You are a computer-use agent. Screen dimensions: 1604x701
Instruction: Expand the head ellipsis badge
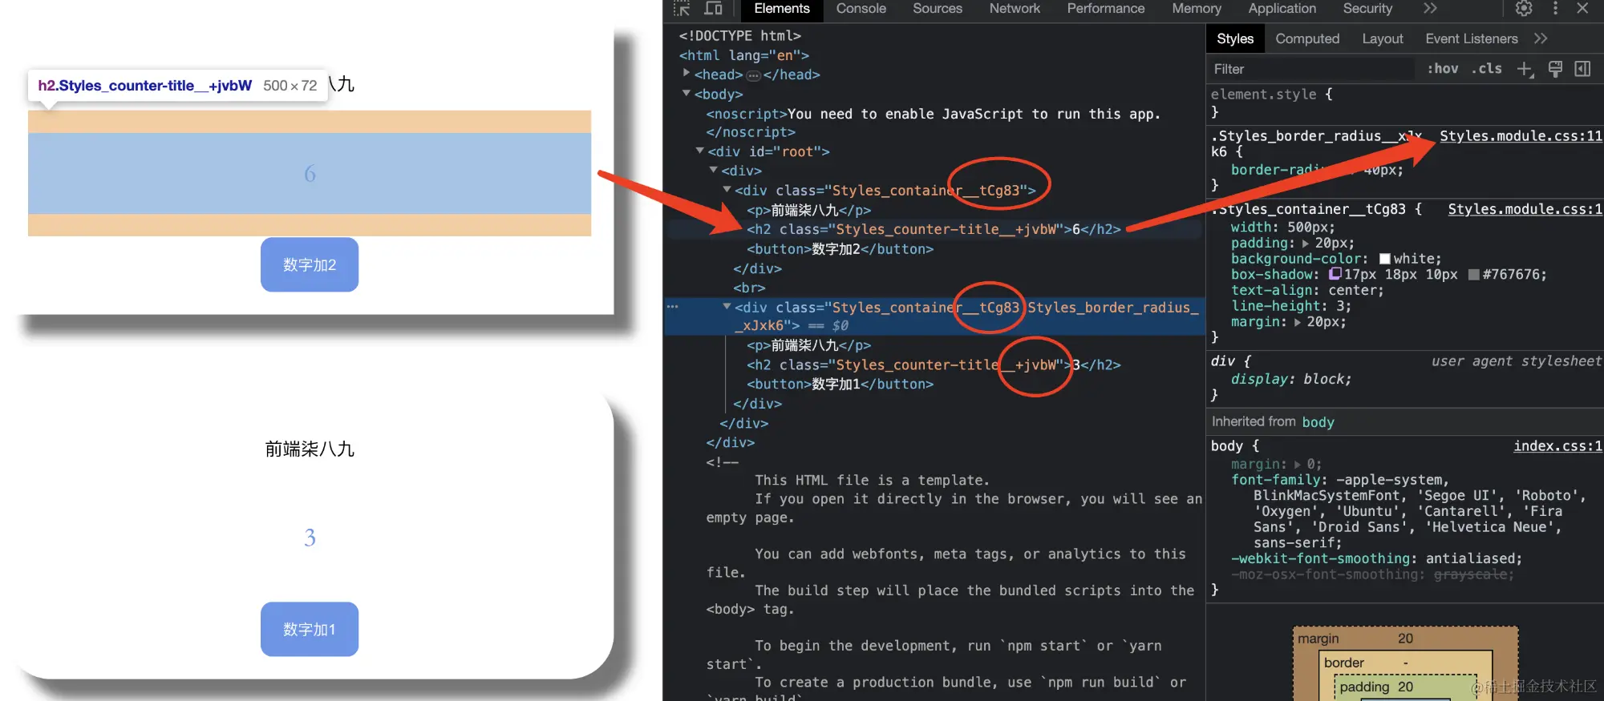point(753,75)
